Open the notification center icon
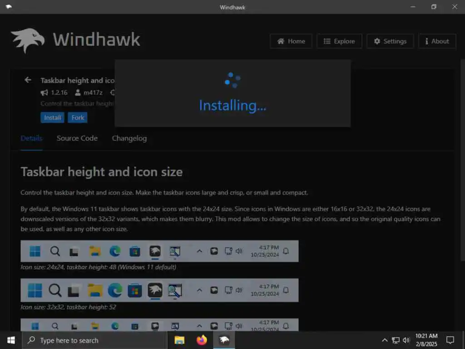Screen dimensions: 465x349 pos(450,340)
